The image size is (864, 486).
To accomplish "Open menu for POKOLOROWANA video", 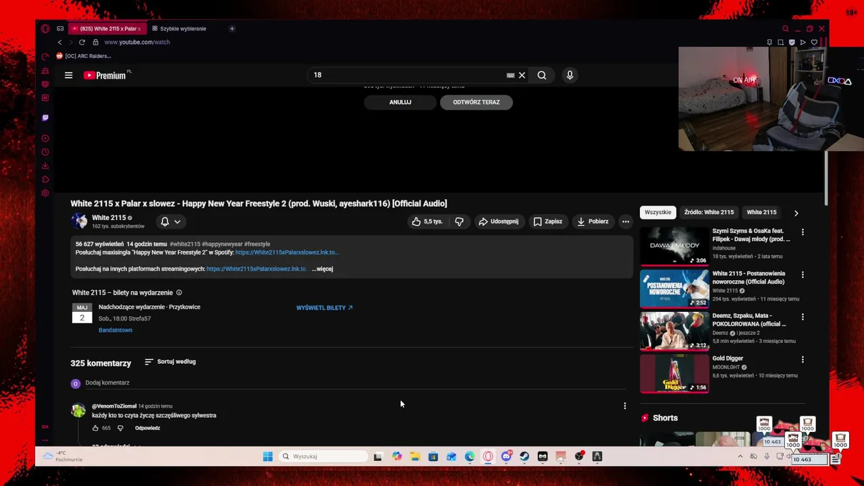I will coord(803,317).
